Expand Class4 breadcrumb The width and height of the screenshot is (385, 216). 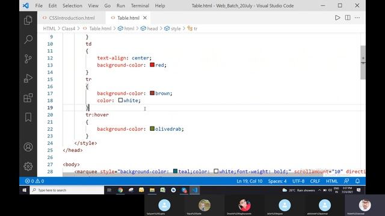coord(68,28)
